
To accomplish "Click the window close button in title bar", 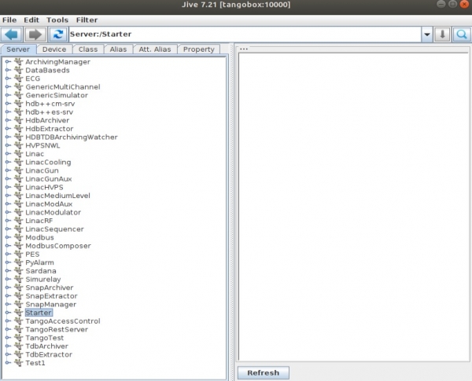I will click(x=462, y=6).
